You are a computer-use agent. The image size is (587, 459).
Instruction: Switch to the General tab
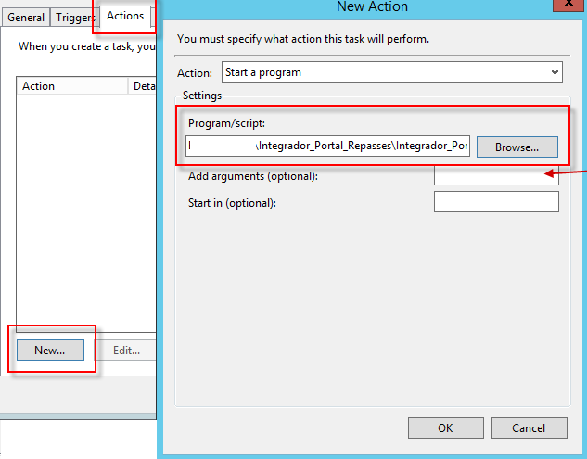(26, 18)
